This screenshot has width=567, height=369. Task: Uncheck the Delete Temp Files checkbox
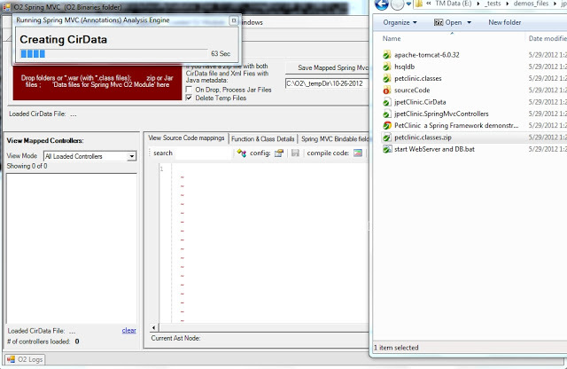click(190, 98)
